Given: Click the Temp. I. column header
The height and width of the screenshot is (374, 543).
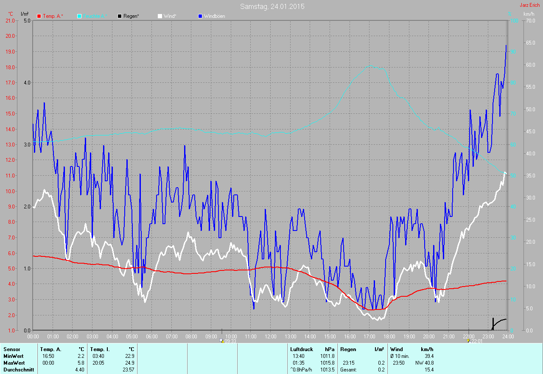Looking at the screenshot, I should (99, 349).
